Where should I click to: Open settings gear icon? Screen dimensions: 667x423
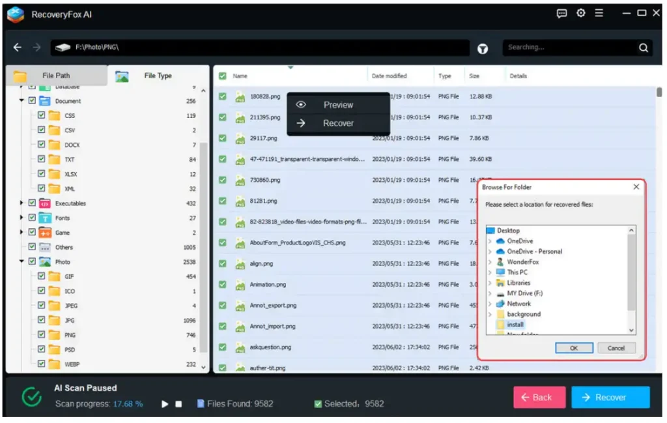click(x=580, y=13)
